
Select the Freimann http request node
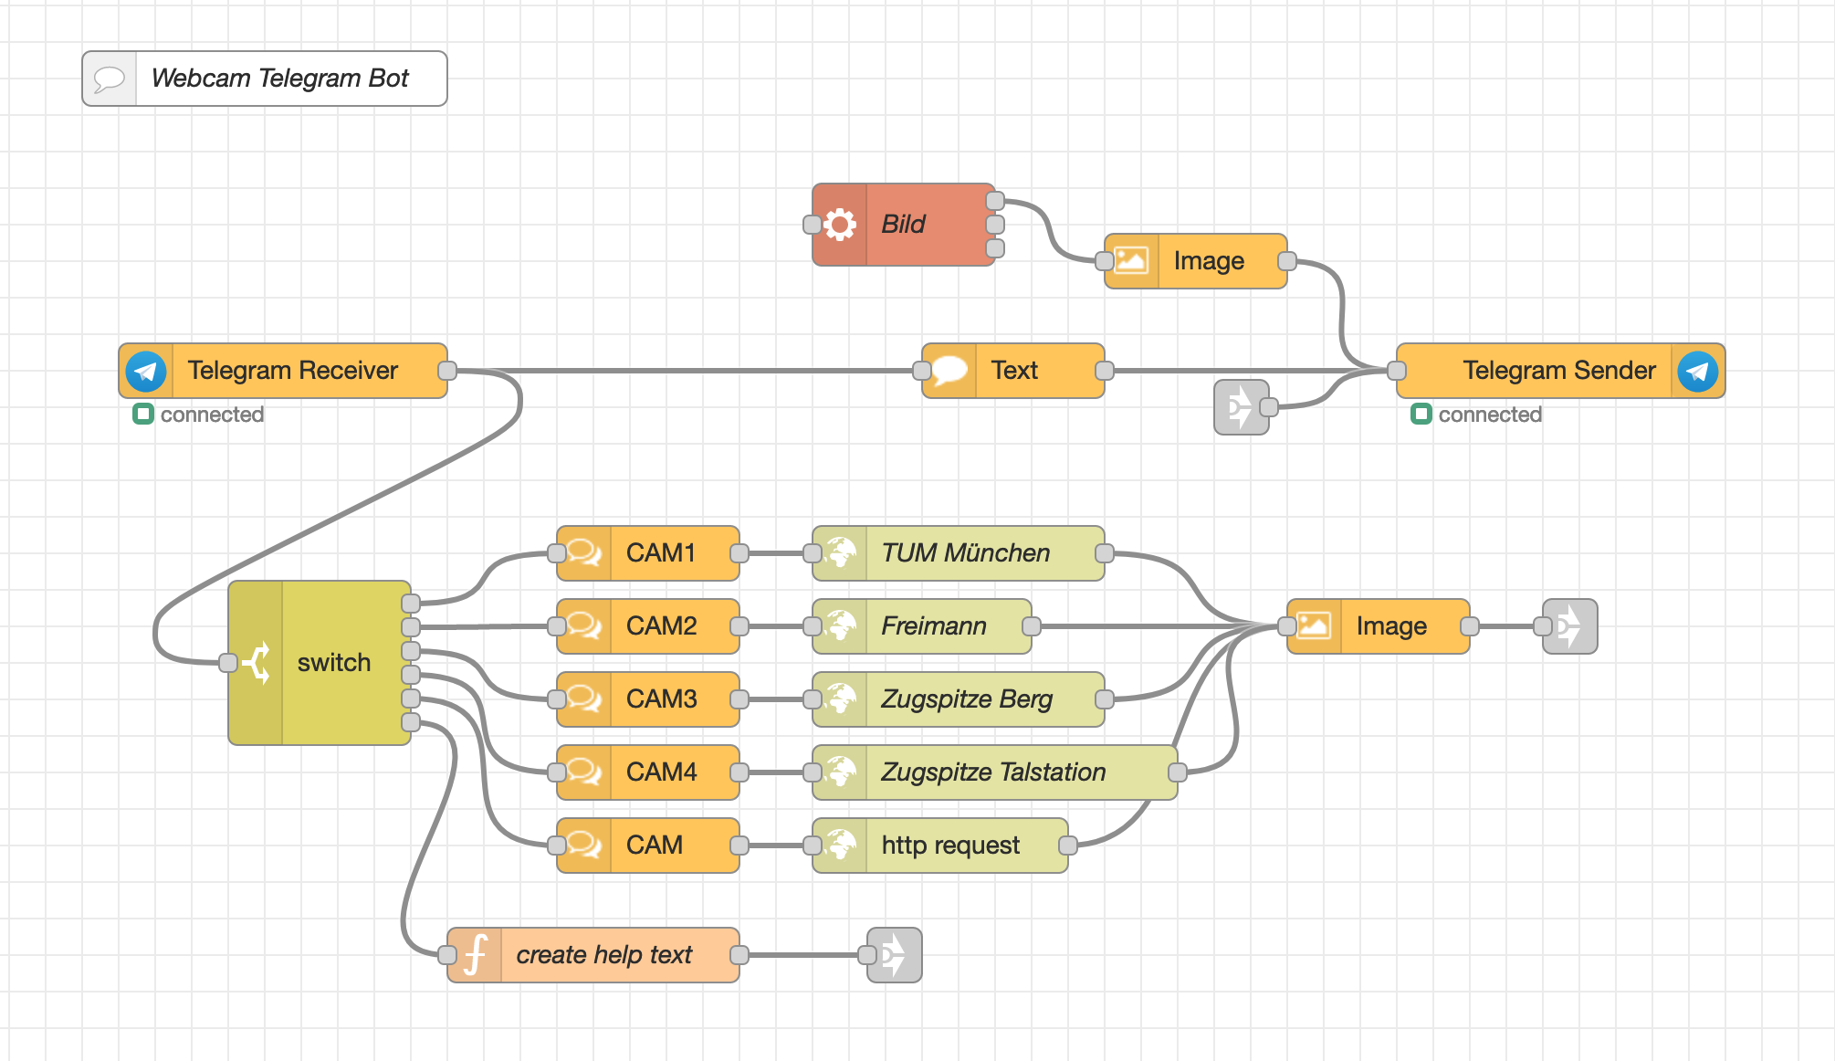933,626
